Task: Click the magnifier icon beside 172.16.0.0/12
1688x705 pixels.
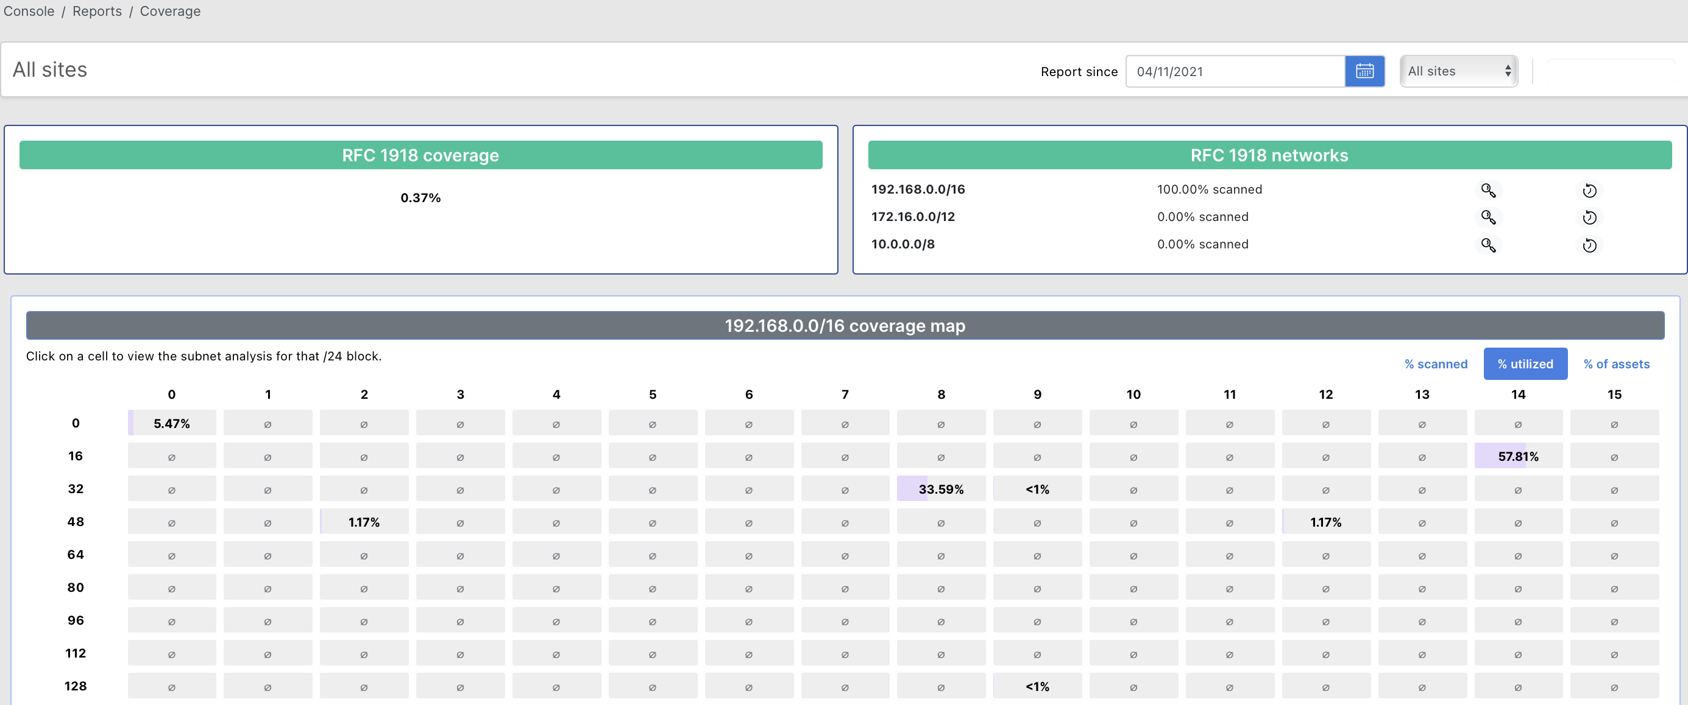Action: (1488, 218)
